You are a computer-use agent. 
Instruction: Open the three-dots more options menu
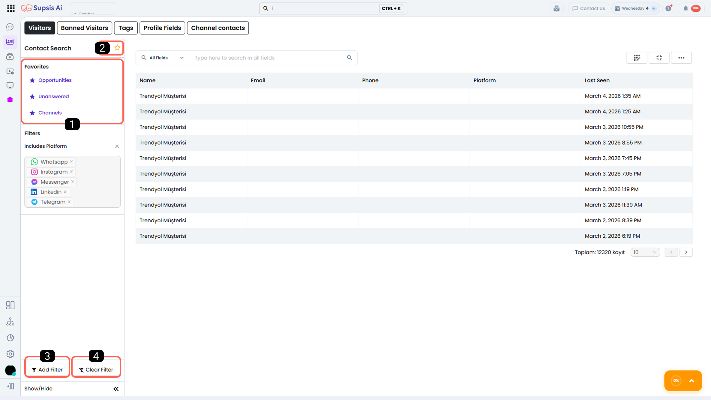click(681, 58)
